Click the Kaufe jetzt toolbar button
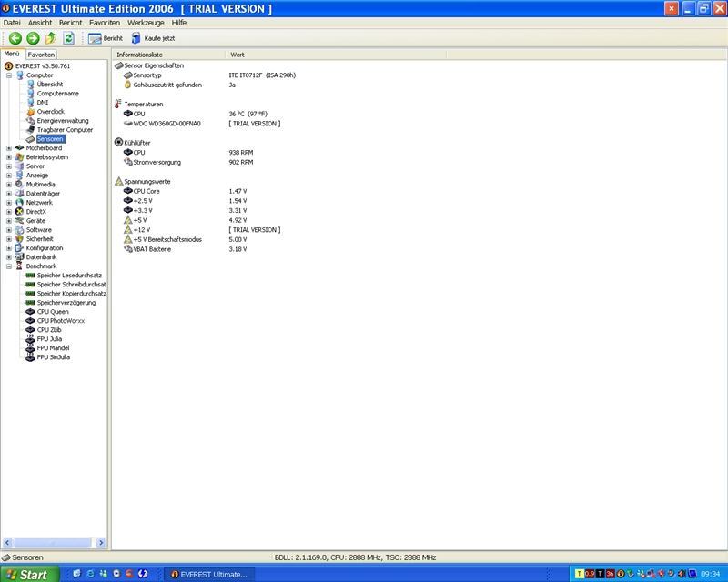Screen dimensions: 728x582 153,38
